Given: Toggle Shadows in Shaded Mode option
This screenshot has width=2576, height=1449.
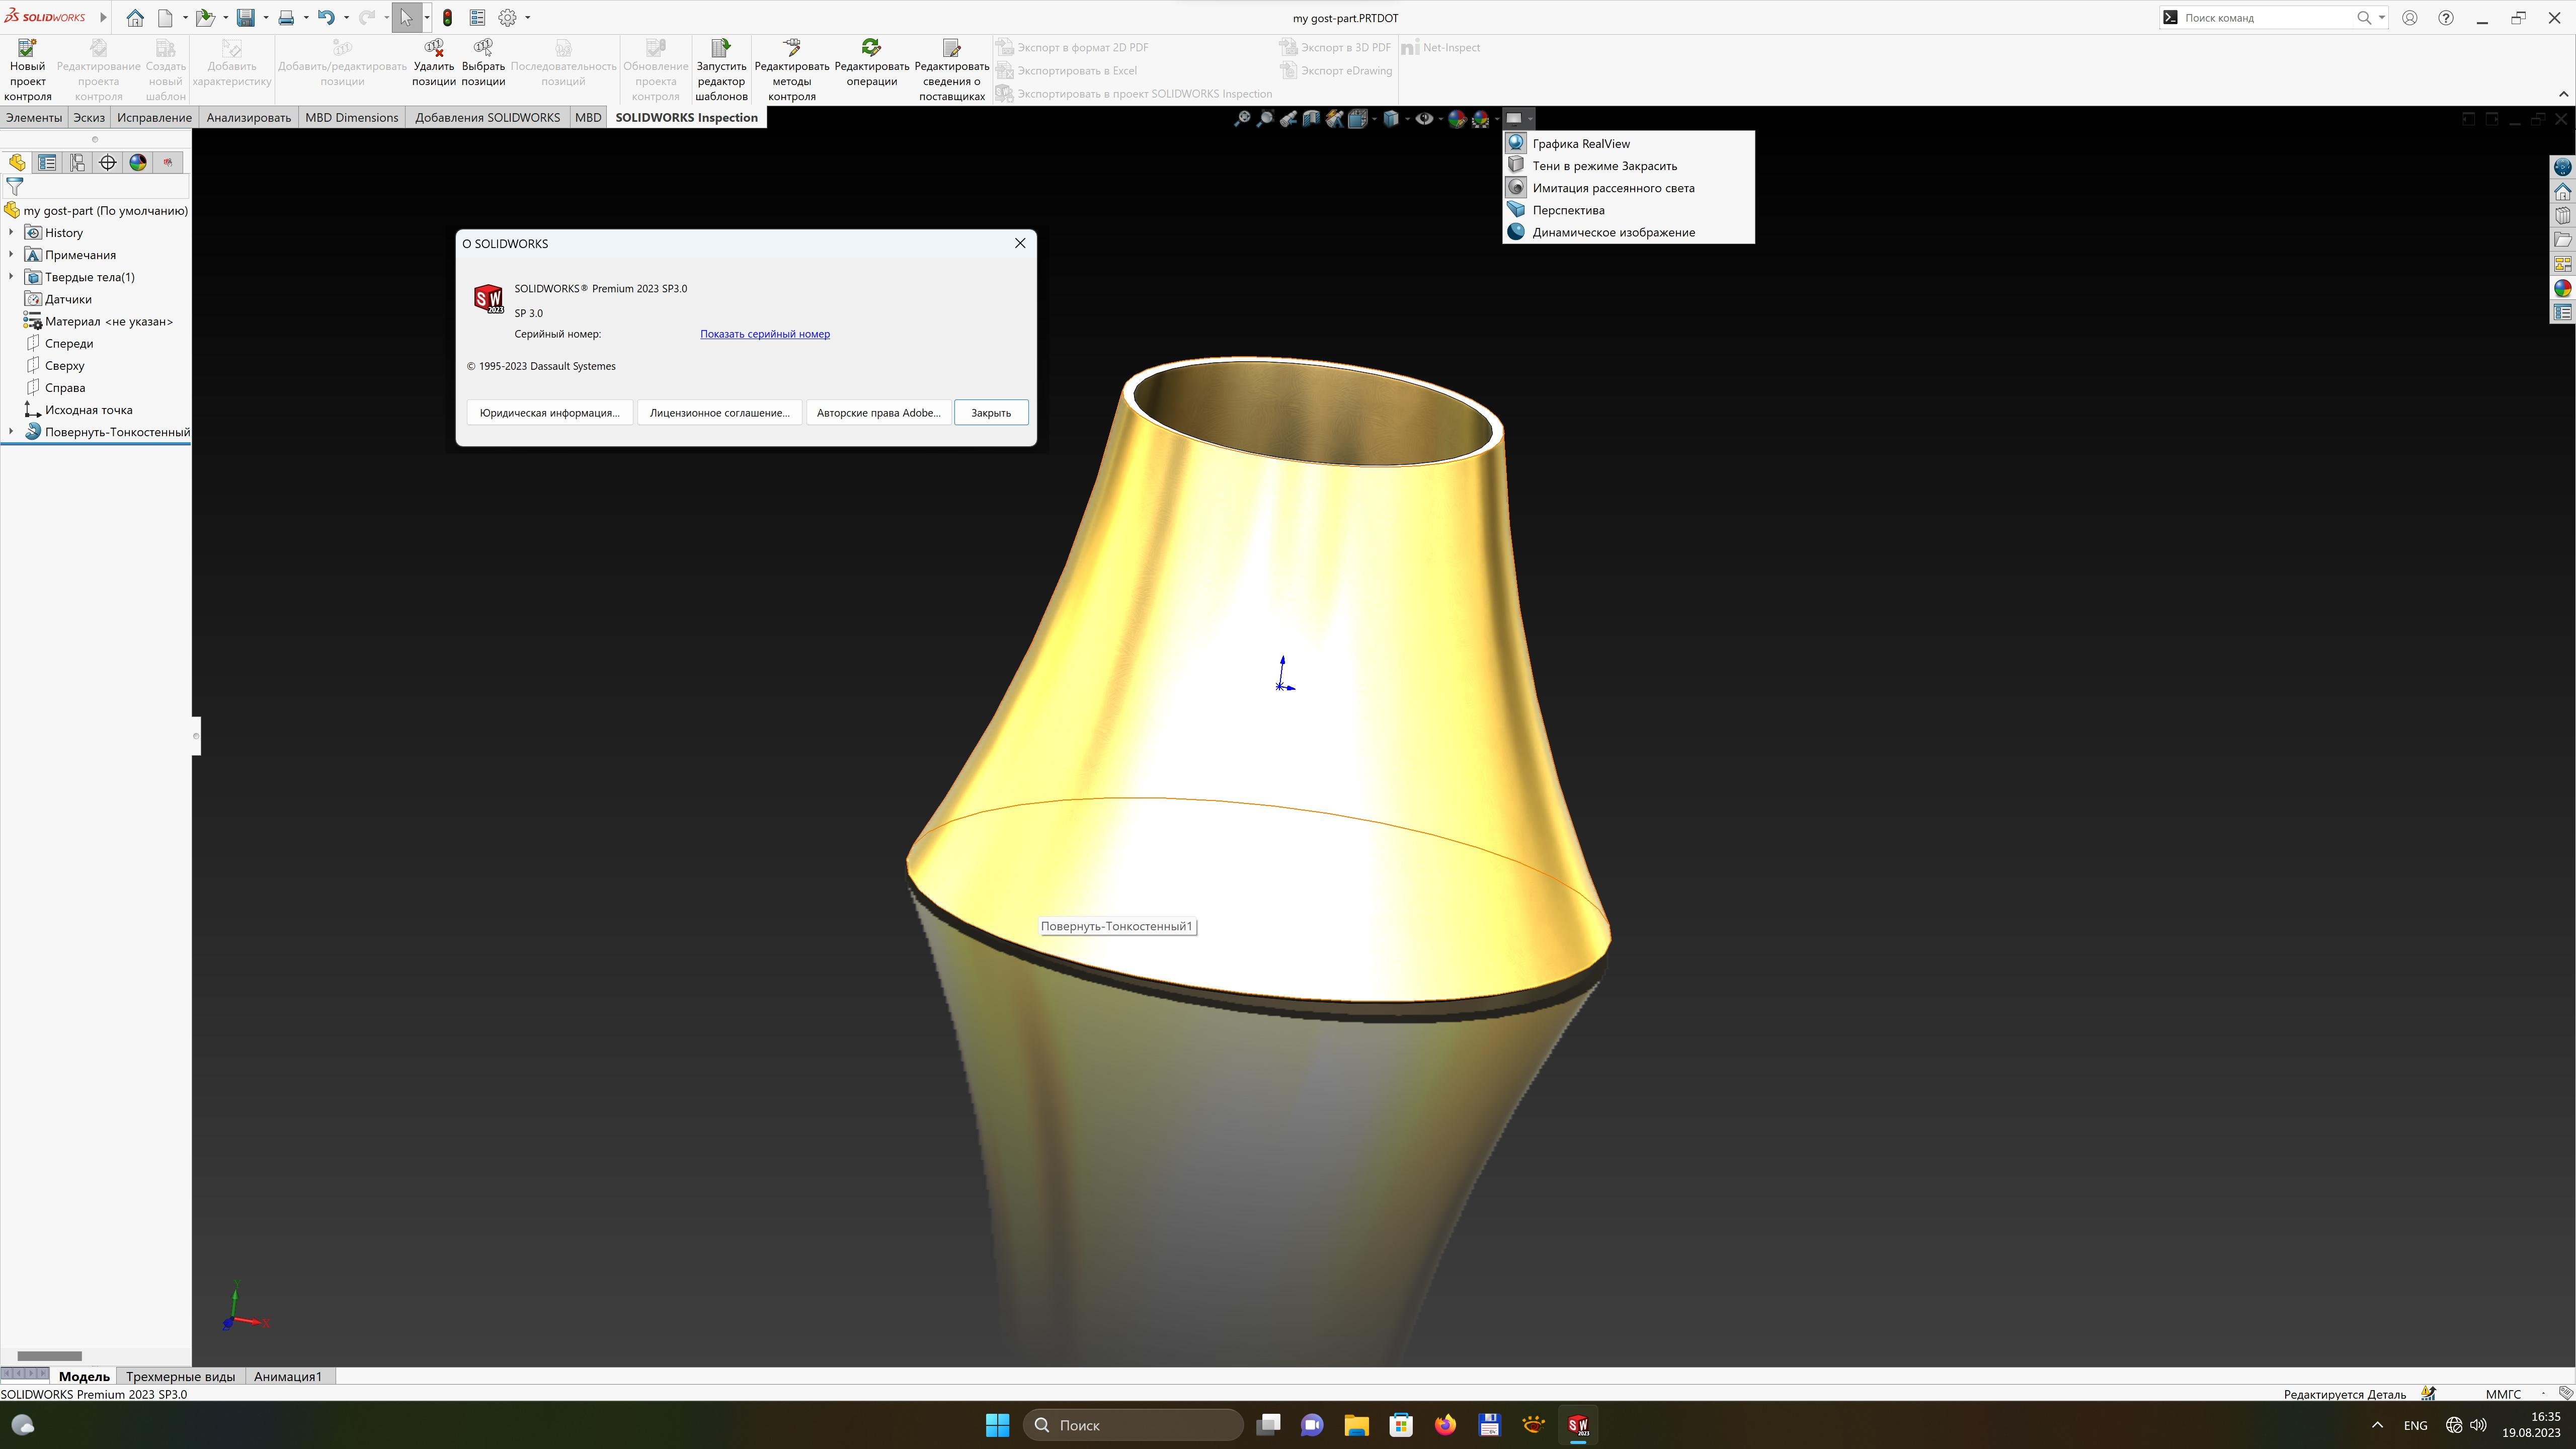Looking at the screenshot, I should click(1628, 166).
